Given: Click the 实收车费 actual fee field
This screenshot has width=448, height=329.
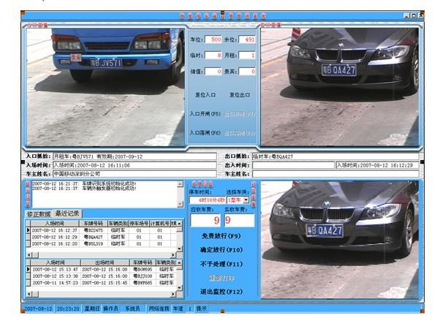Looking at the screenshot, I should [x=239, y=219].
